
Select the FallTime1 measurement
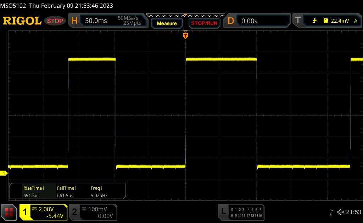coord(67,188)
